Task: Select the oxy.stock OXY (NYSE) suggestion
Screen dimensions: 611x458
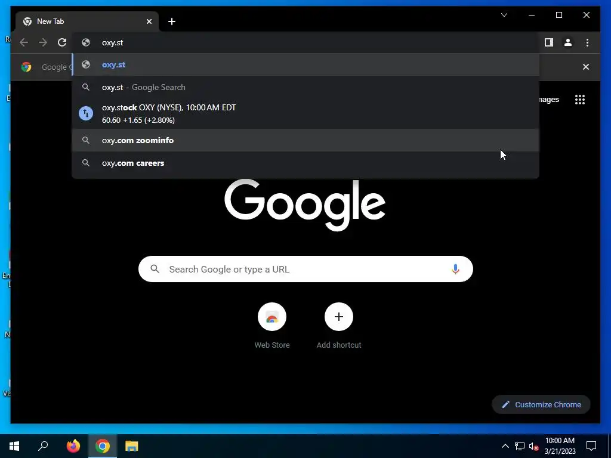Action: click(x=305, y=114)
